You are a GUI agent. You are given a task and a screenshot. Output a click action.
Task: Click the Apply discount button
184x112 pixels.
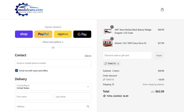(x=159, y=55)
